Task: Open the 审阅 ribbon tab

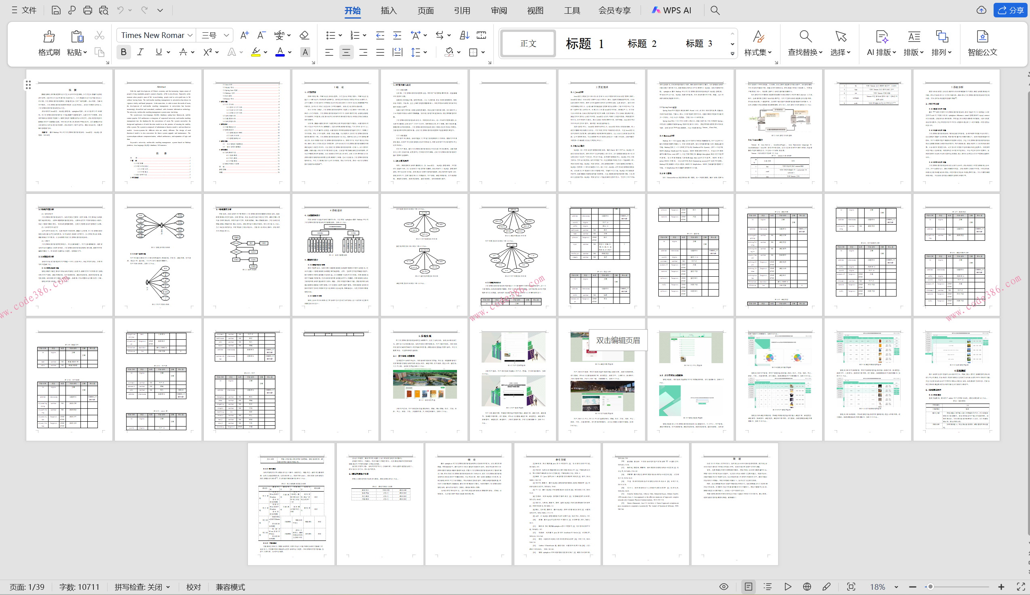Action: tap(499, 10)
